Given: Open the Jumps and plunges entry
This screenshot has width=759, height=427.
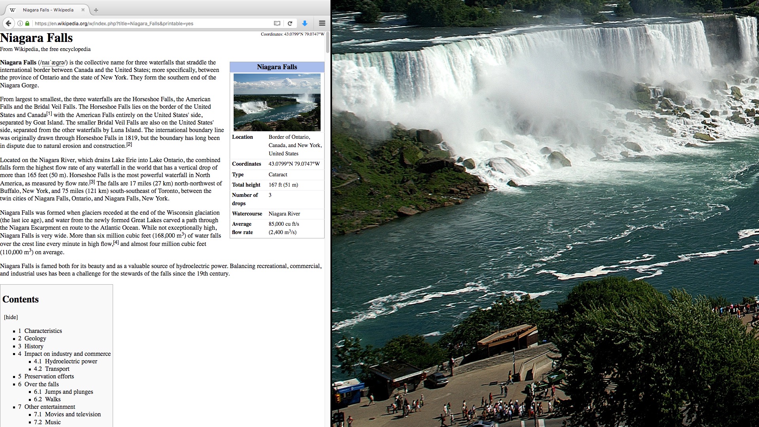Looking at the screenshot, I should click(69, 392).
